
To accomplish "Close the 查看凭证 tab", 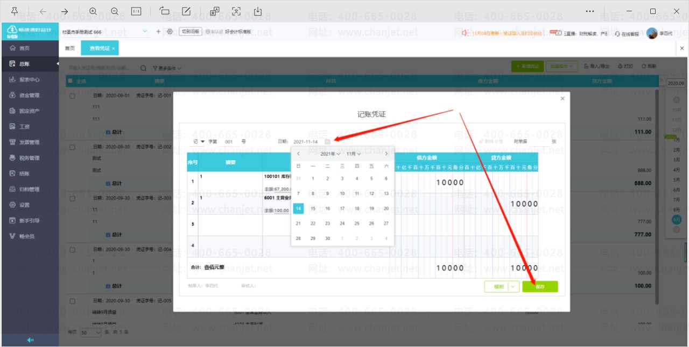I will (113, 48).
